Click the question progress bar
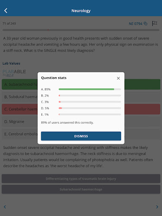This screenshot has width=162, height=216. pos(81,30)
